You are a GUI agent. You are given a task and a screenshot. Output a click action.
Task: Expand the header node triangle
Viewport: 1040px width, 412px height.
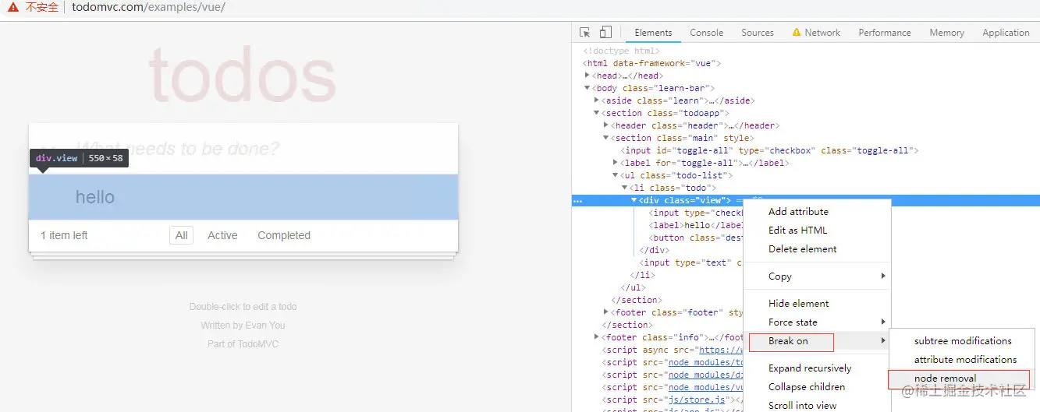click(x=606, y=125)
